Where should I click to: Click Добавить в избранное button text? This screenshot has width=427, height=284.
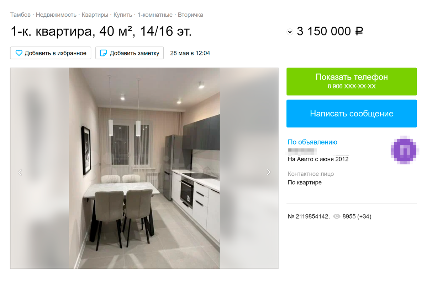56,53
